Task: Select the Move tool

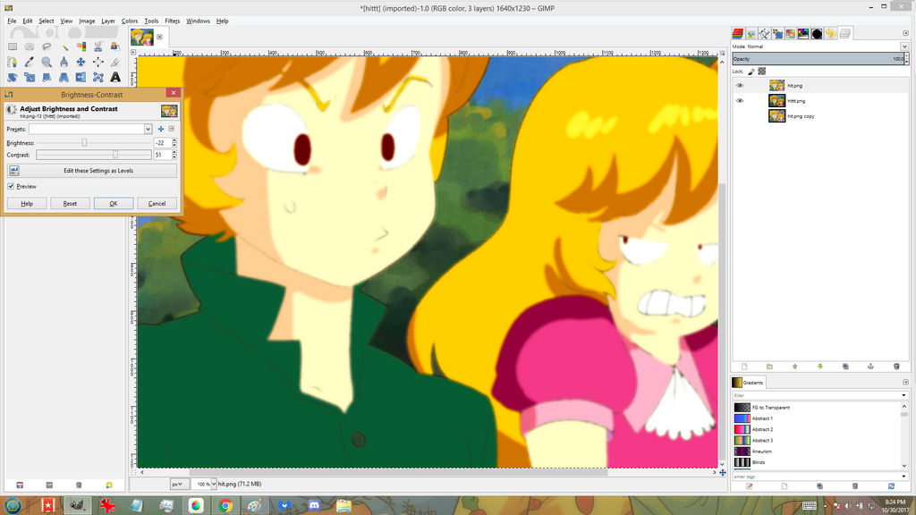Action: (81, 62)
